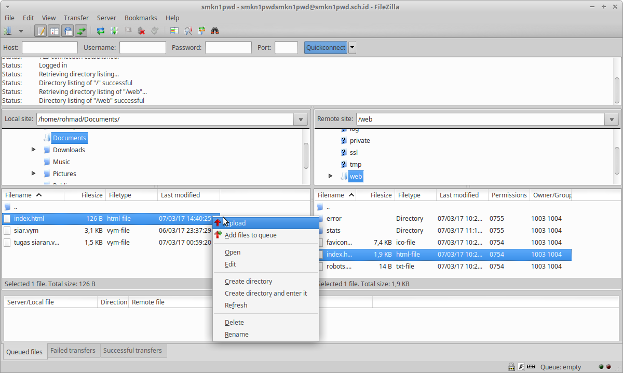This screenshot has height=373, width=623.
Task: Choose Delete from the context menu
Action: [266, 322]
